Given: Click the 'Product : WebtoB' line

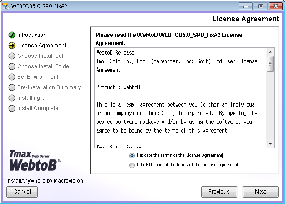Looking at the screenshot, I should 118,87.
